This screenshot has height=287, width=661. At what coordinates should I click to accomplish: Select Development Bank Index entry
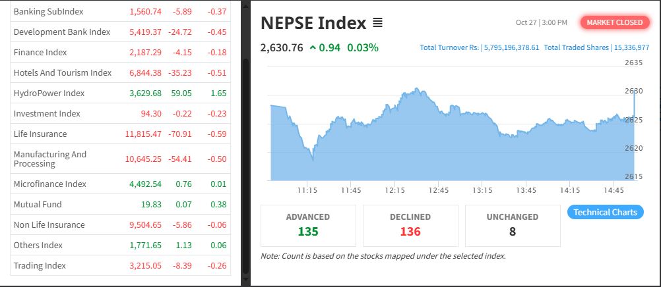coord(120,32)
